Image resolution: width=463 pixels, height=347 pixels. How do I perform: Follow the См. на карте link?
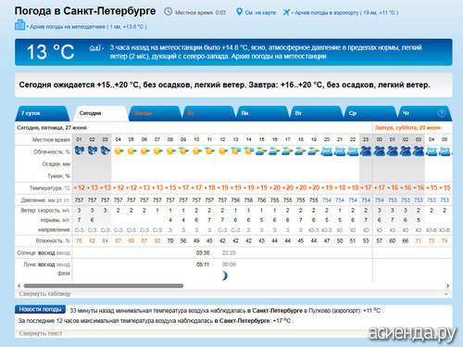pyautogui.click(x=260, y=13)
